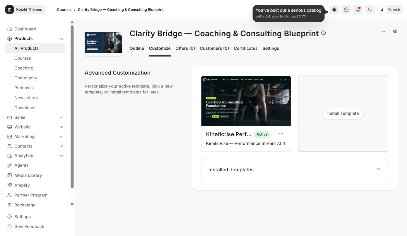The image size is (407, 236).
Task: Open Newsletters in the sidebar
Action: 26,98
